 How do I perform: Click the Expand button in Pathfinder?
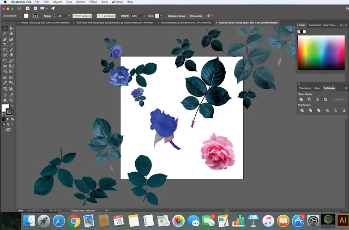point(339,99)
